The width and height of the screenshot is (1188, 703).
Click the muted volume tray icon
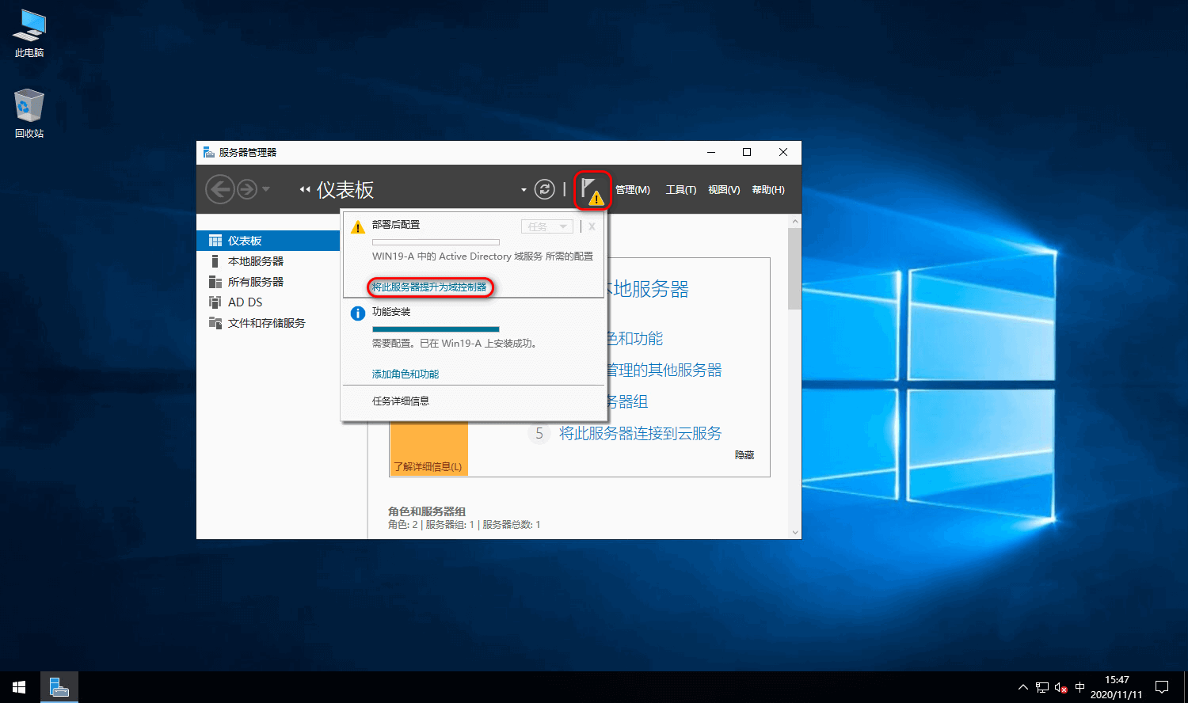click(1061, 687)
